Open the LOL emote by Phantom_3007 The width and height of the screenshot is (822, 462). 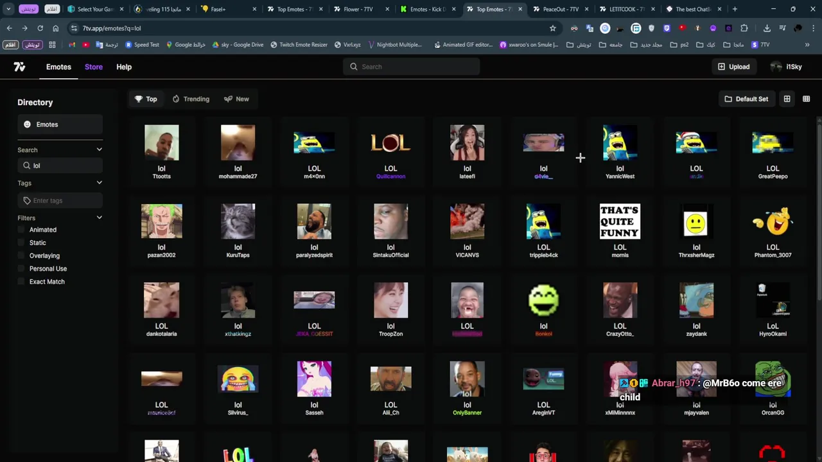tap(773, 231)
